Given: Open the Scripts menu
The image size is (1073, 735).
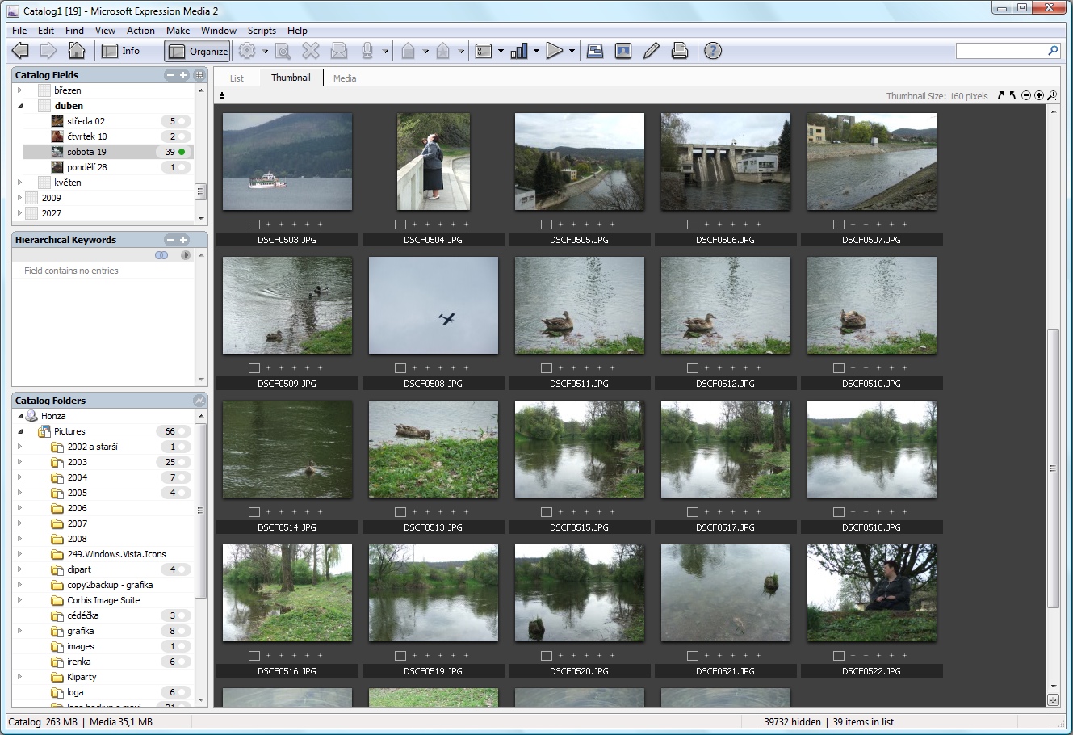Looking at the screenshot, I should click(262, 31).
